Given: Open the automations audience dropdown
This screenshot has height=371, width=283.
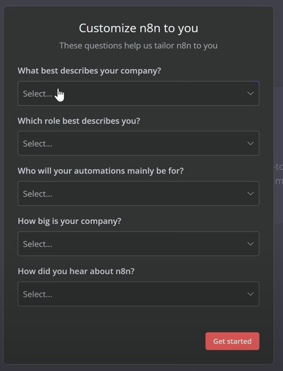Looking at the screenshot, I should point(139,194).
